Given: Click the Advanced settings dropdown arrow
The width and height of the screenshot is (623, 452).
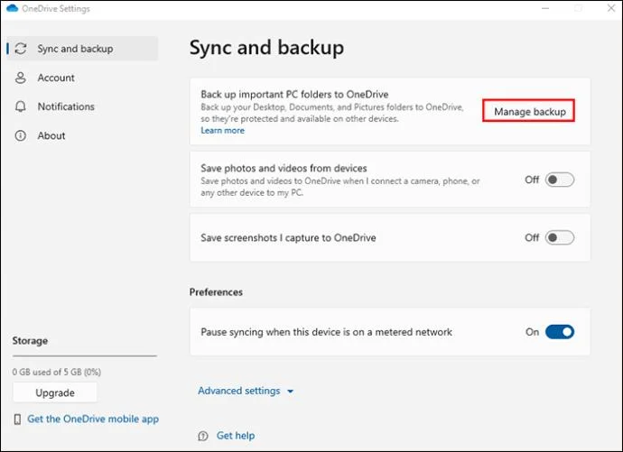Looking at the screenshot, I should tap(291, 392).
